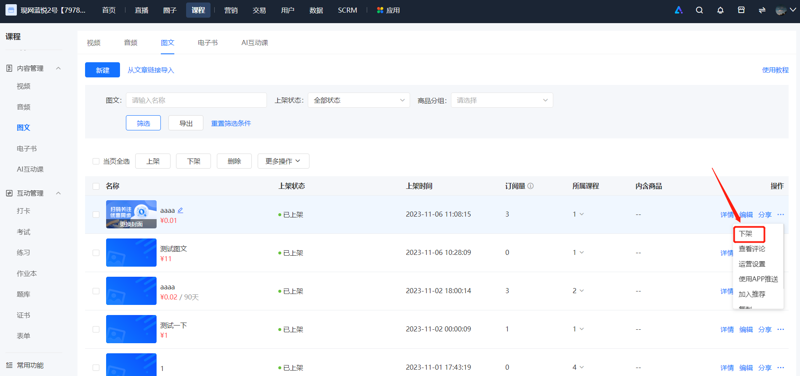Select 加入推荐 in the popup menu
800x376 pixels.
752,294
